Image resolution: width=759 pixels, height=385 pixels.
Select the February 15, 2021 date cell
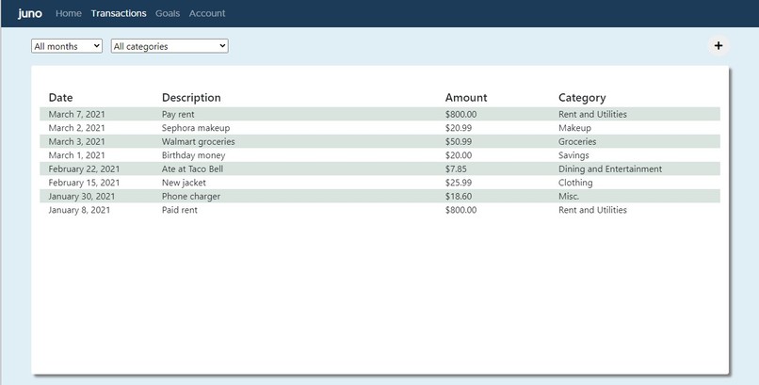click(84, 183)
